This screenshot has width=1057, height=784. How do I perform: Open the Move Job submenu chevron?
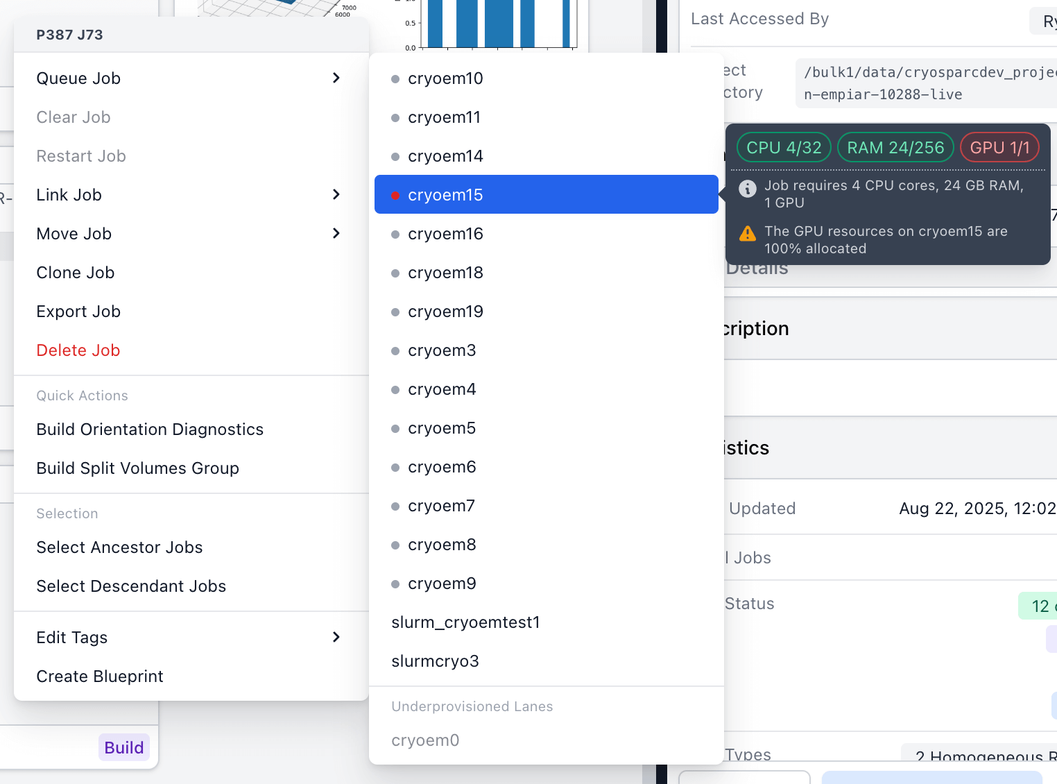pyautogui.click(x=337, y=234)
